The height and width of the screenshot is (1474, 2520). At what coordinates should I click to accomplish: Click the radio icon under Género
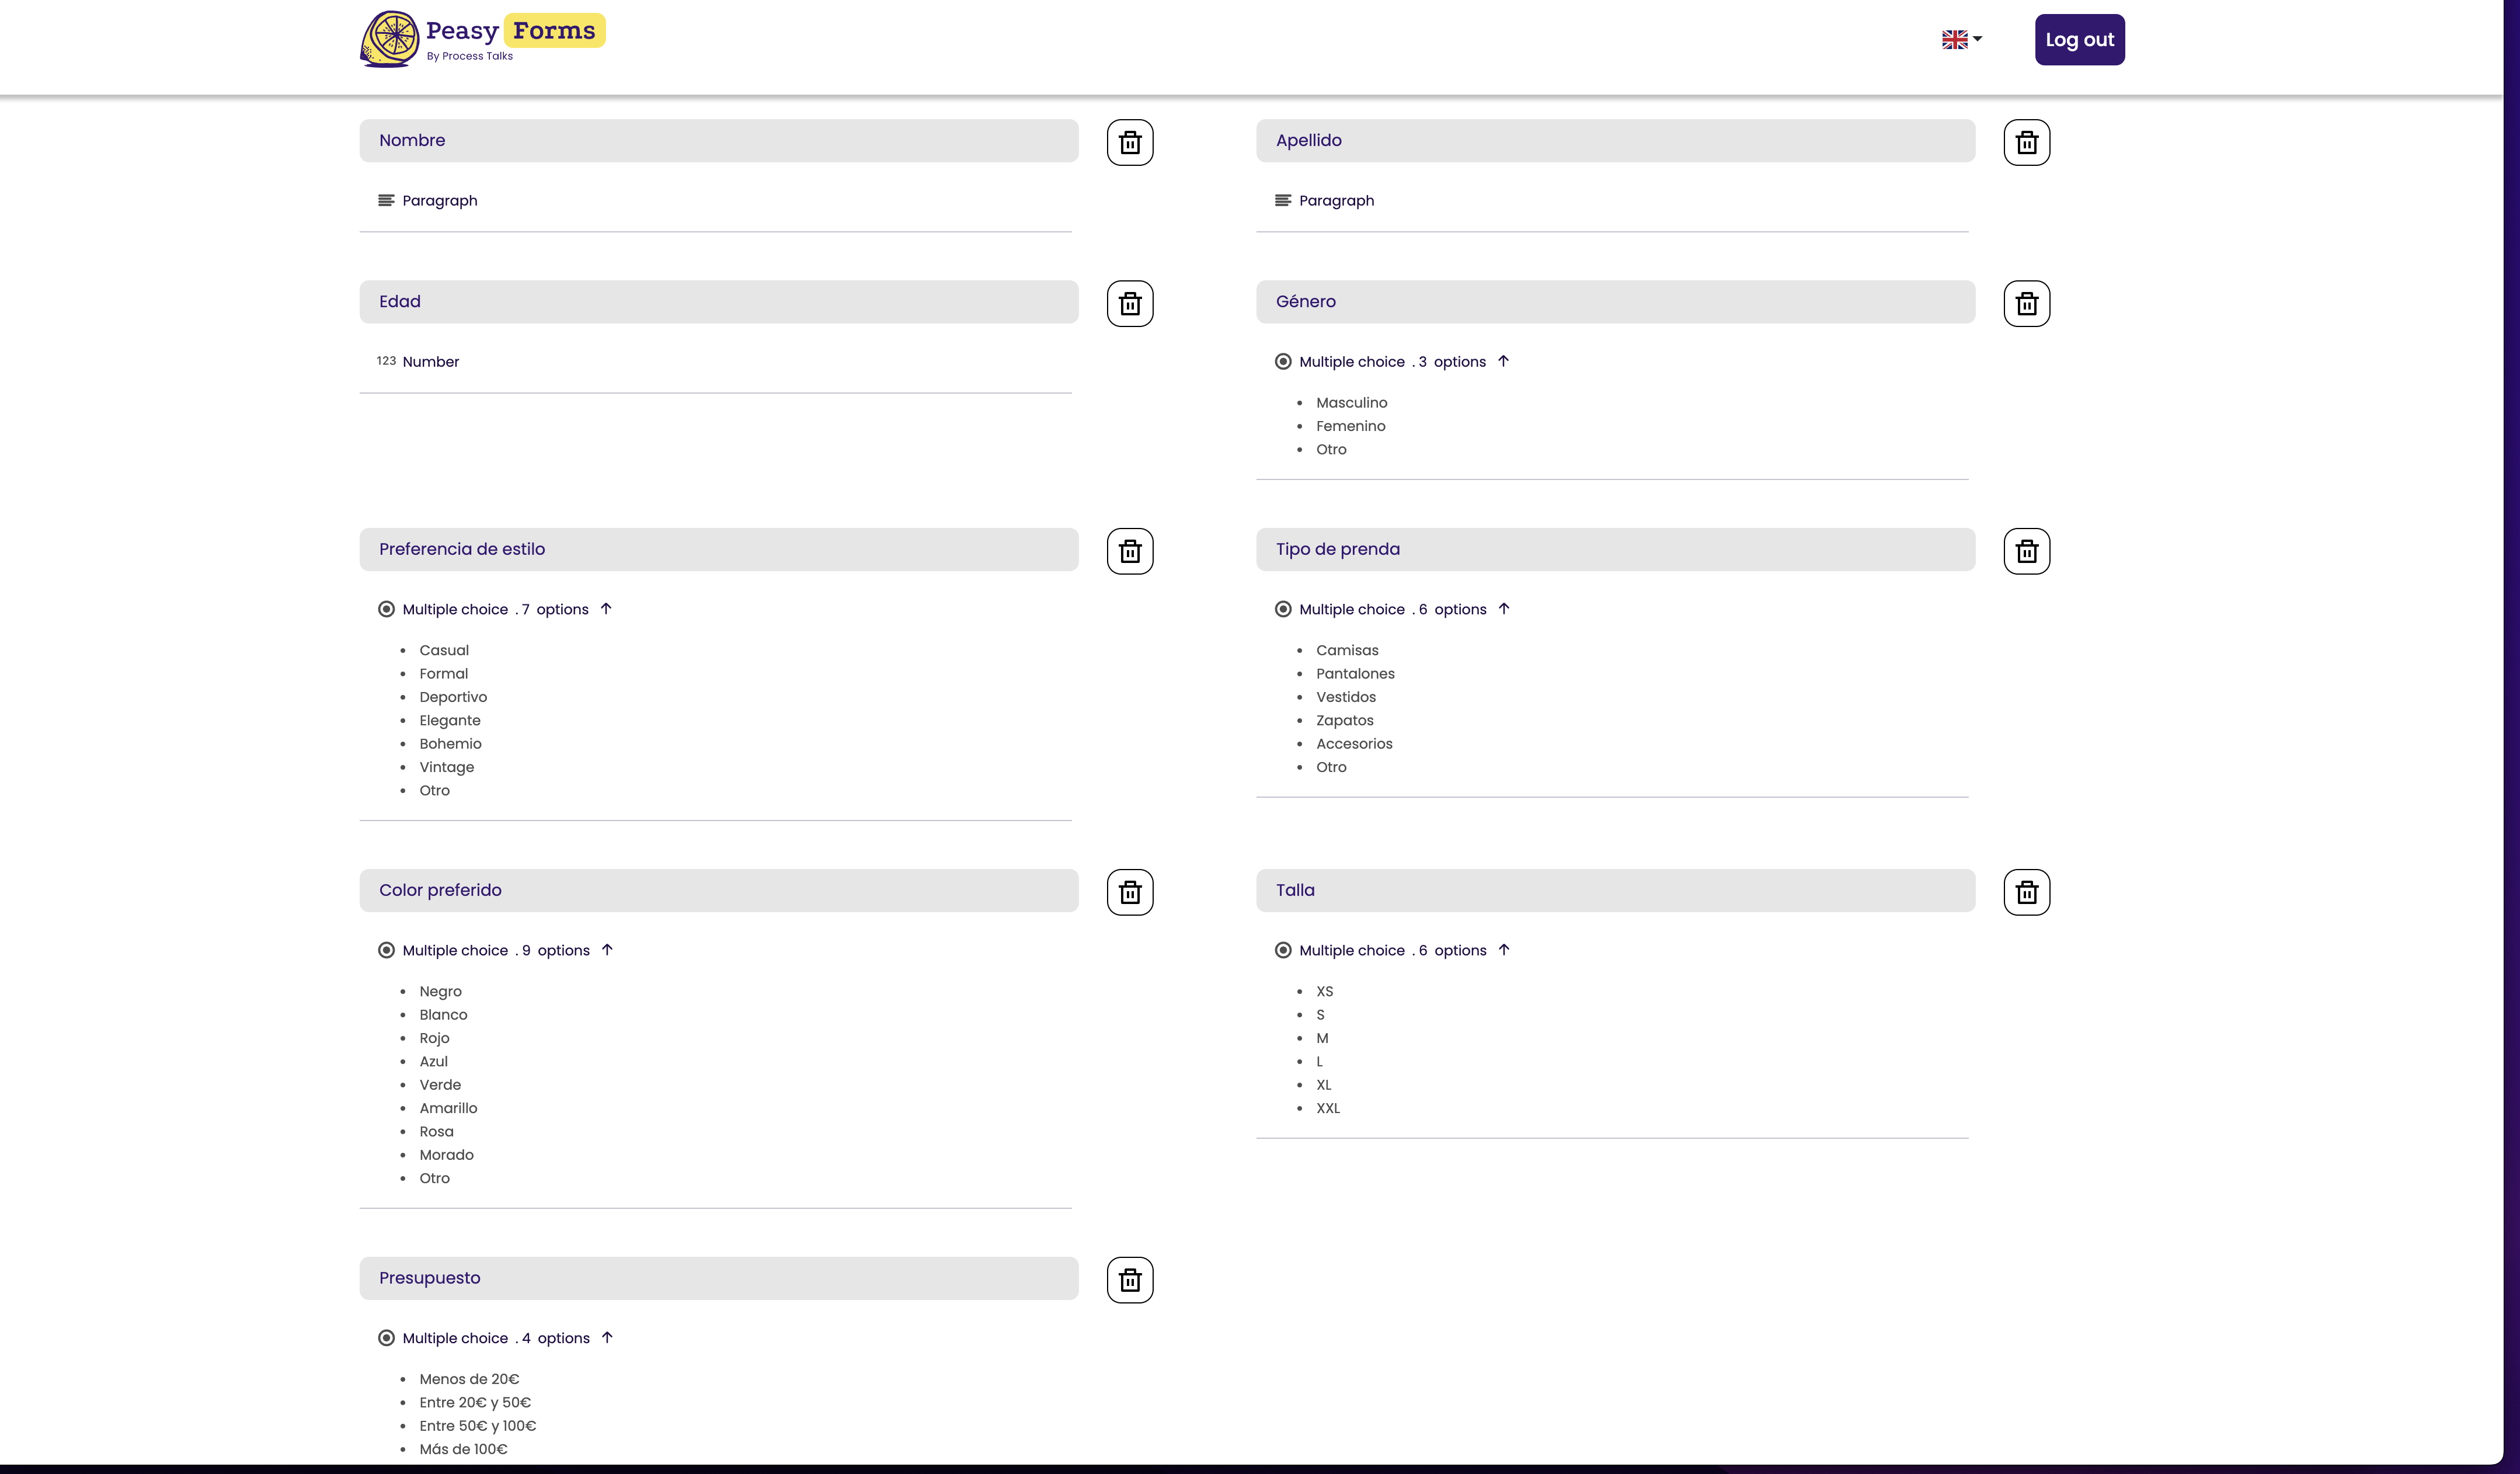coord(1283,361)
